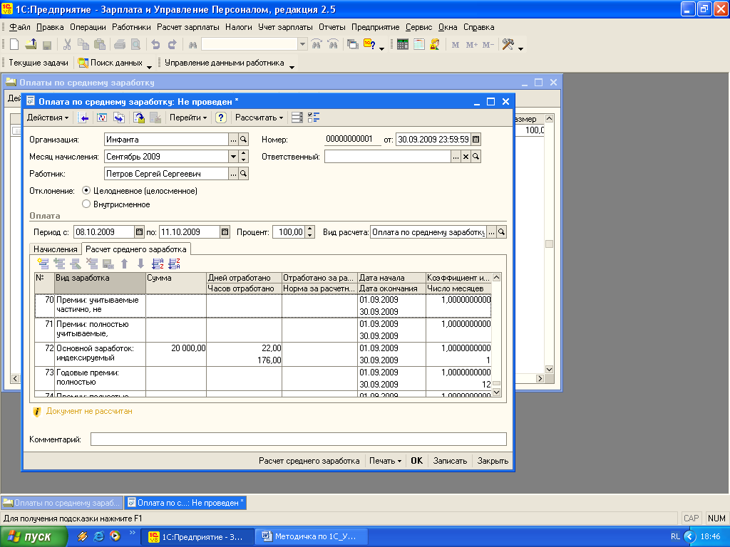The image size is (730, 547).
Task: Expand the Поиск данных toolbar dropdown arrow
Action: (x=150, y=66)
